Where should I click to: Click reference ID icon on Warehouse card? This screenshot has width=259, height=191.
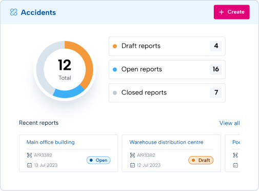pos(132,155)
